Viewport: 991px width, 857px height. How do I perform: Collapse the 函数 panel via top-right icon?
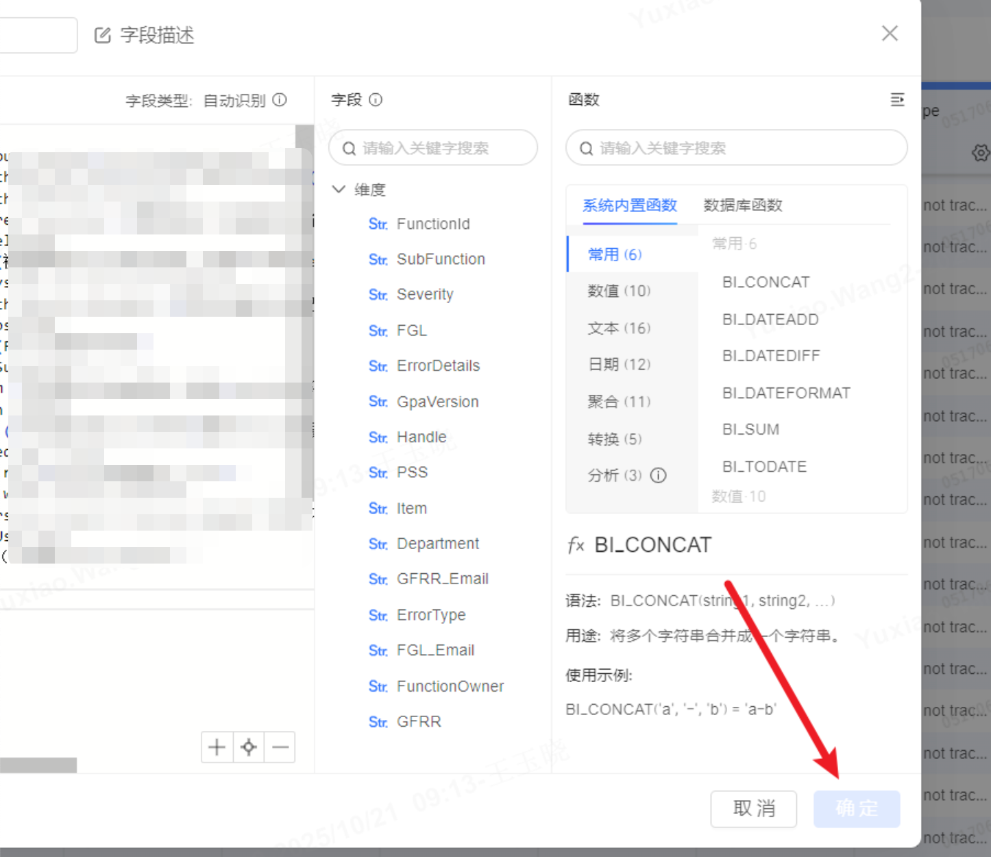coord(897,100)
